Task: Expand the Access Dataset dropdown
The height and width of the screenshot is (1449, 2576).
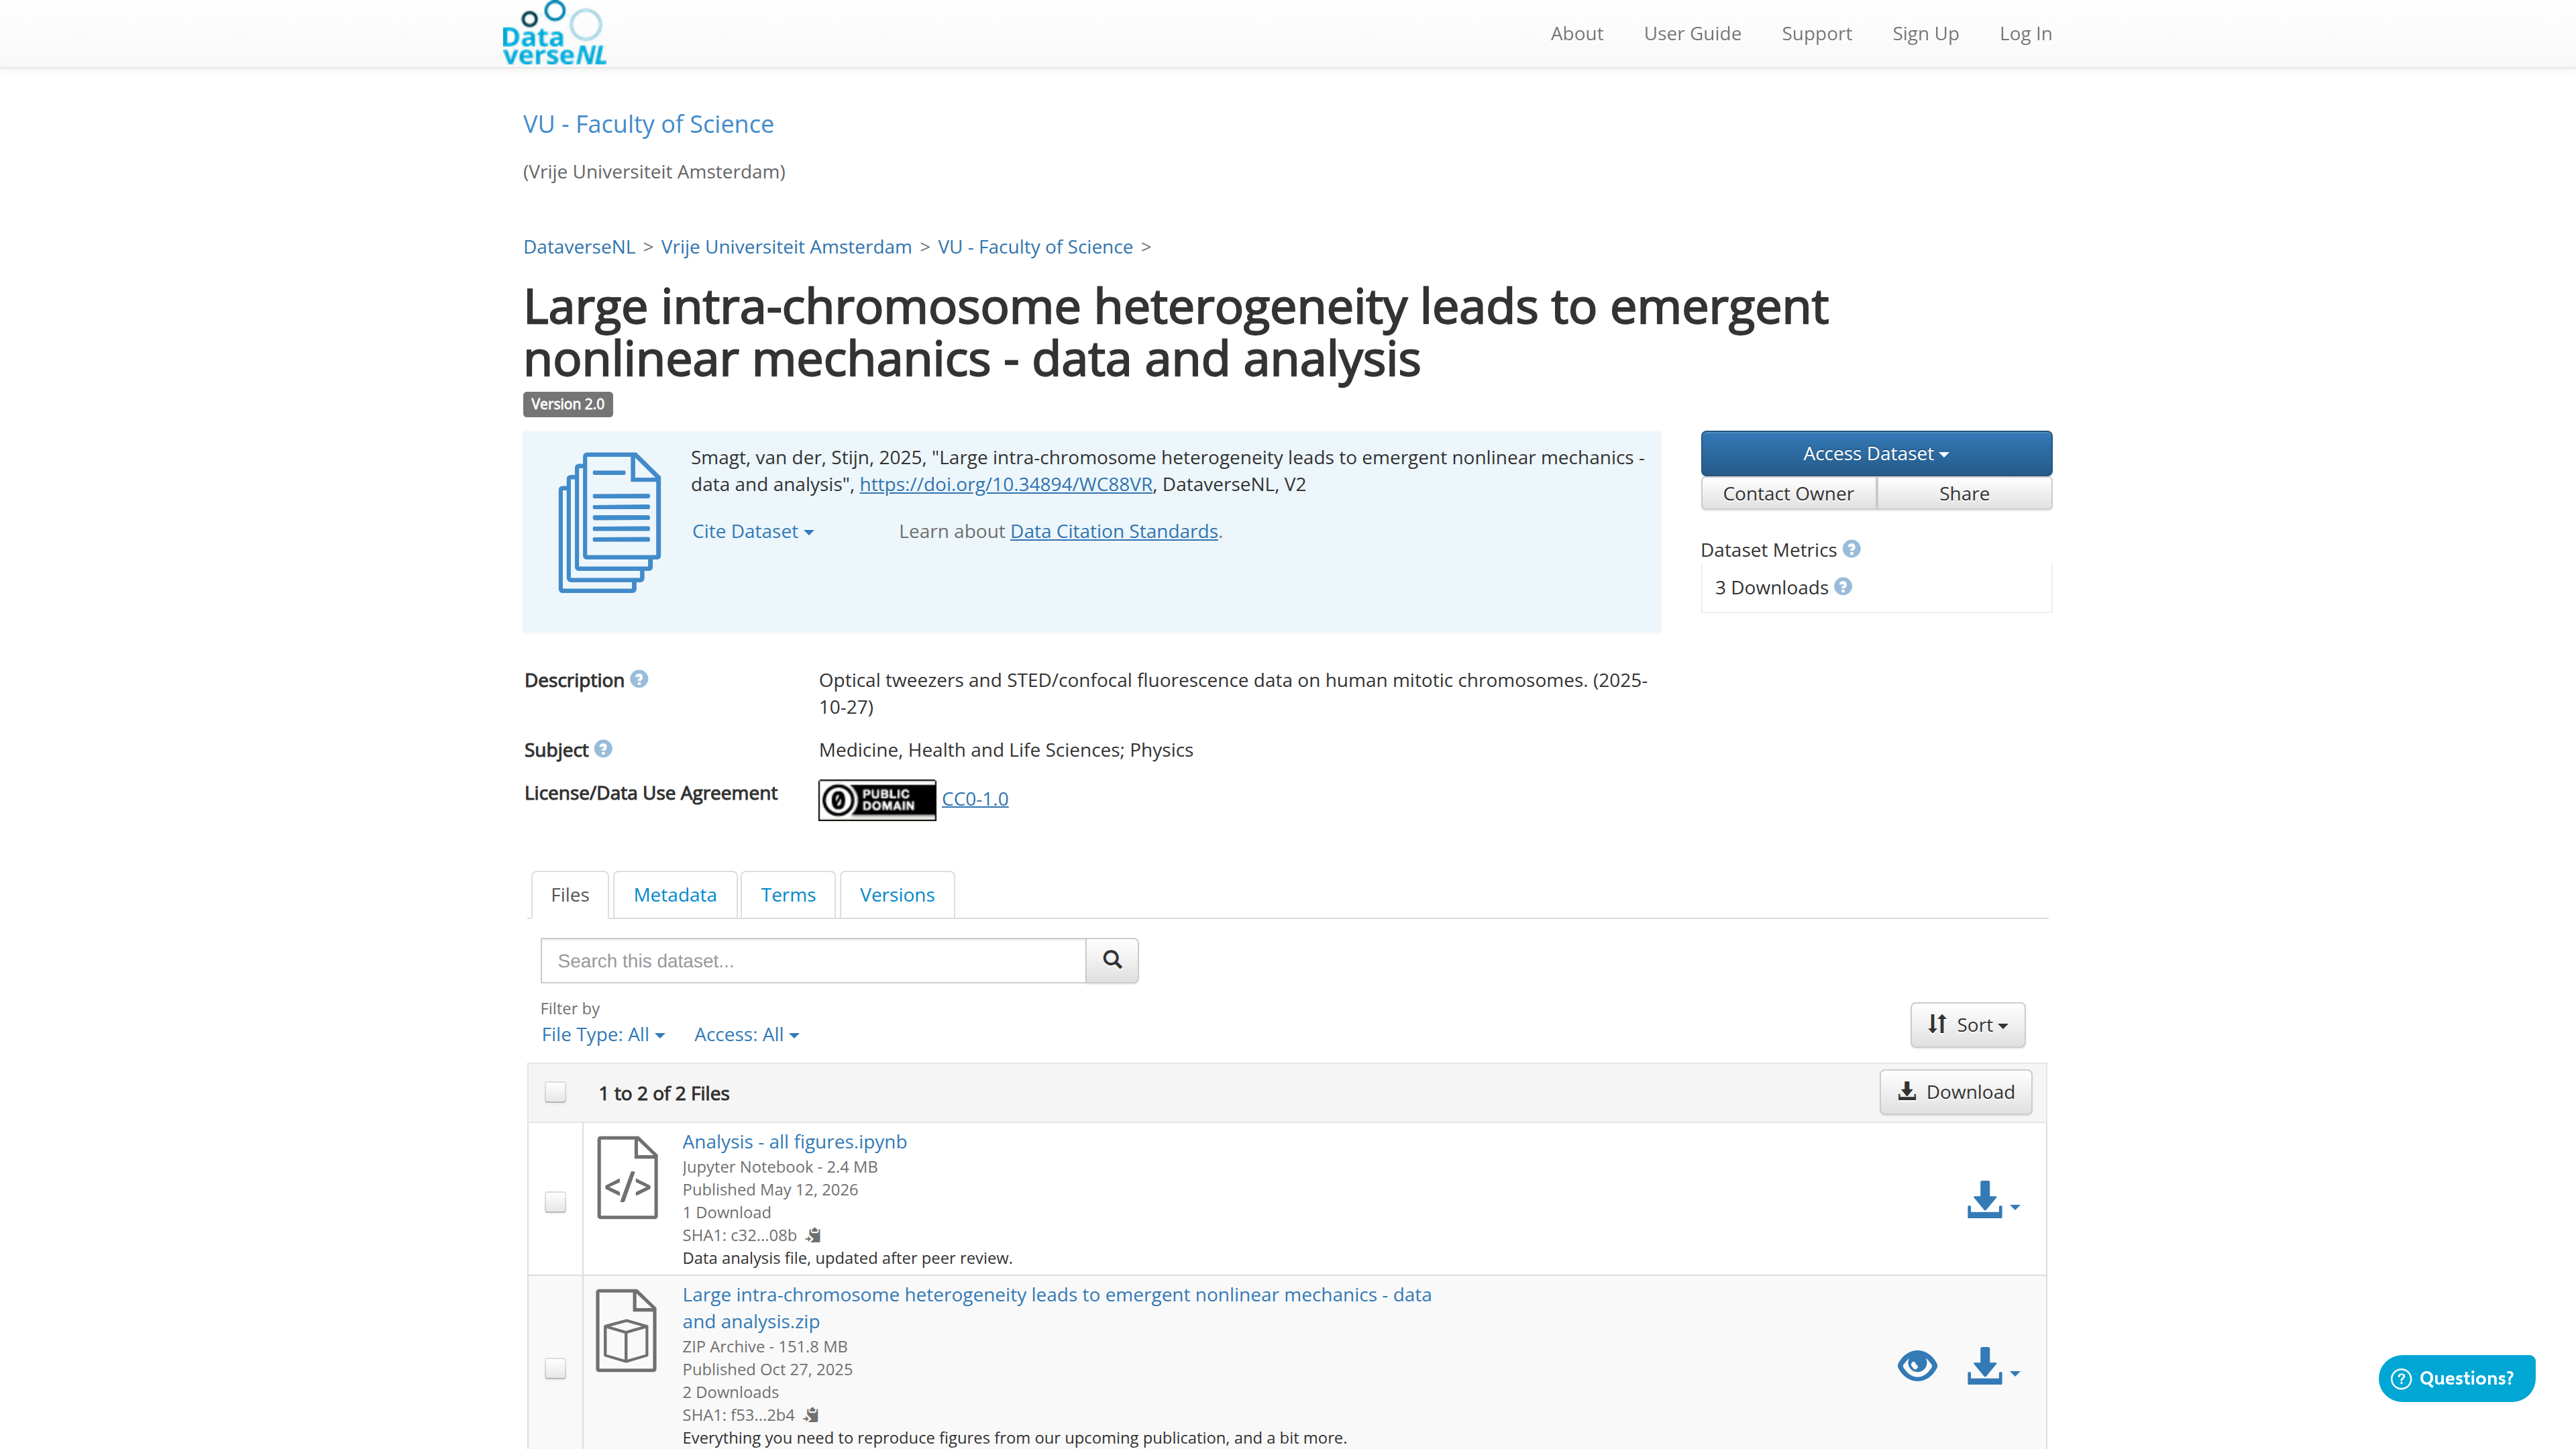Action: [x=1876, y=453]
